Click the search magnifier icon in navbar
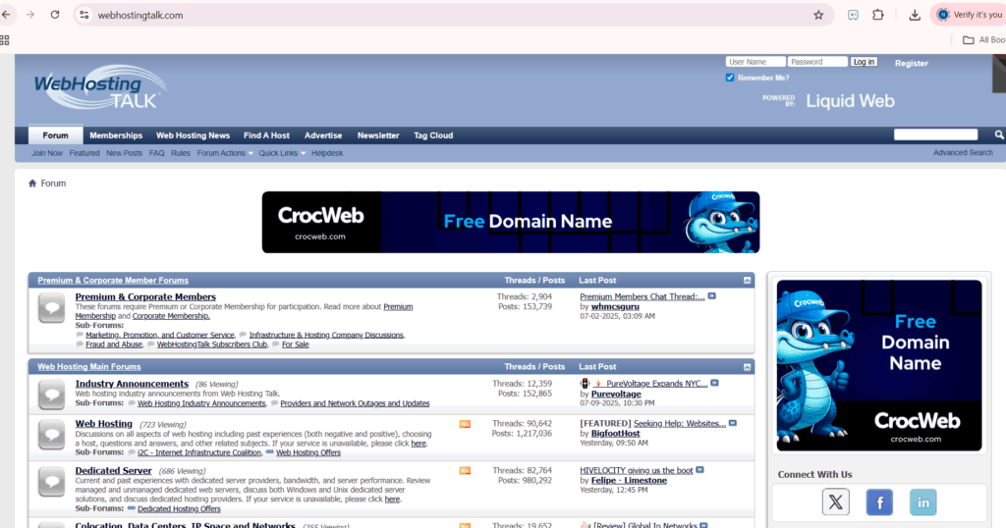 tap(999, 134)
